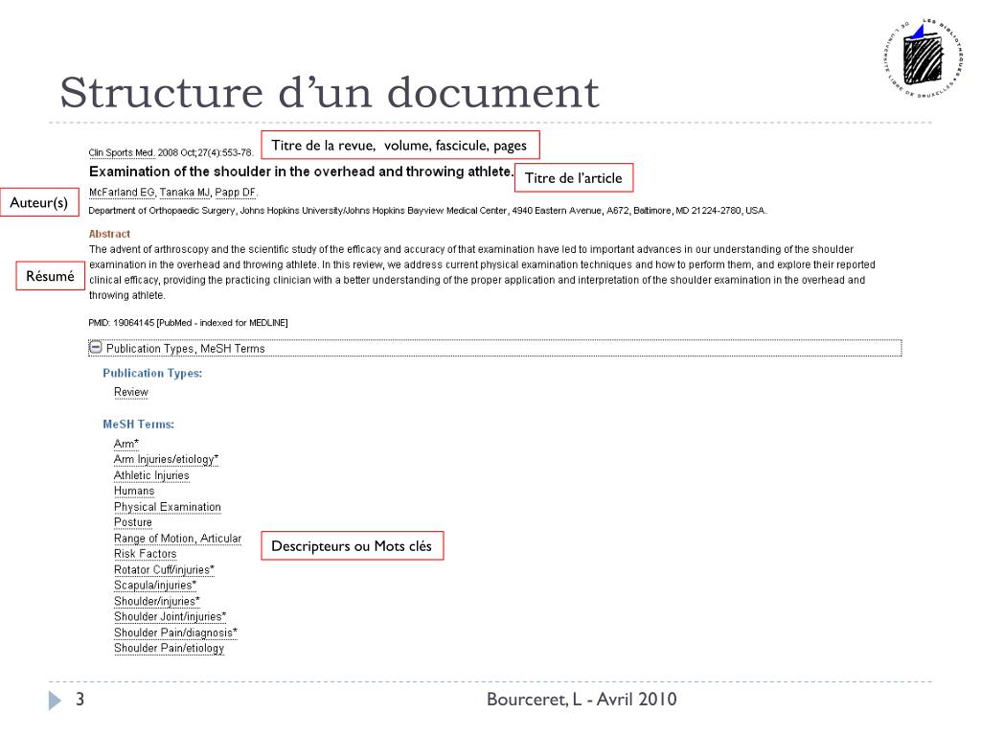Click the Abstract heading

pos(109,234)
